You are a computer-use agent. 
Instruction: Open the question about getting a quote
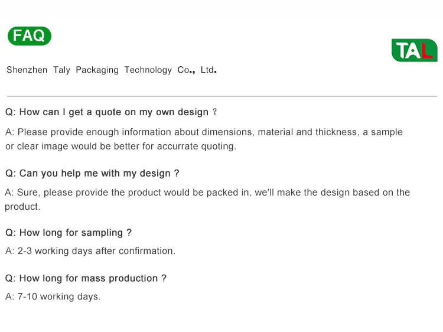click(111, 112)
